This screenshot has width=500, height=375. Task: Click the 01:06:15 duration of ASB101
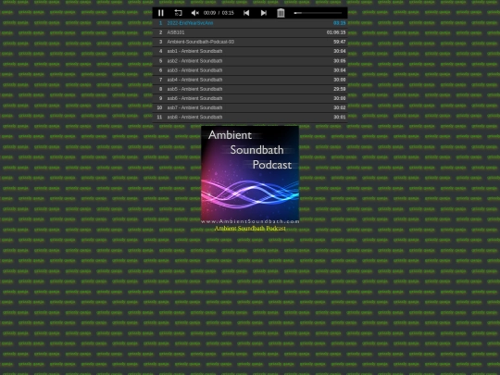(x=336, y=32)
